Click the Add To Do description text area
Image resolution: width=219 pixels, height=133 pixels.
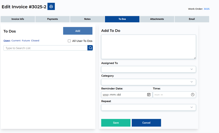(x=148, y=47)
